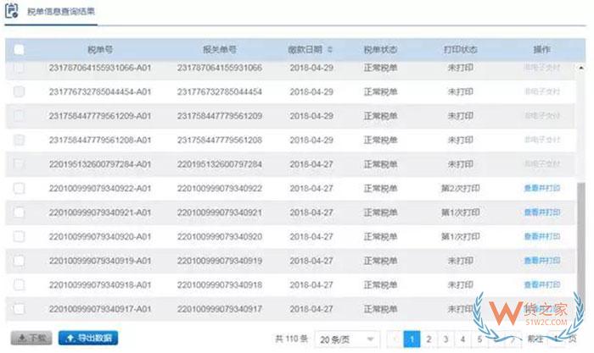Go to page 5

click(479, 339)
